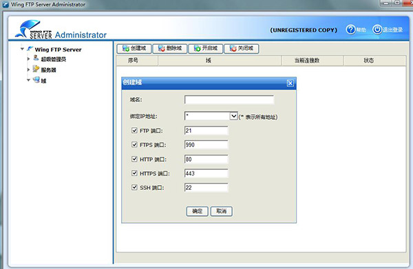Uncheck the HTTP port checkbox

point(134,159)
